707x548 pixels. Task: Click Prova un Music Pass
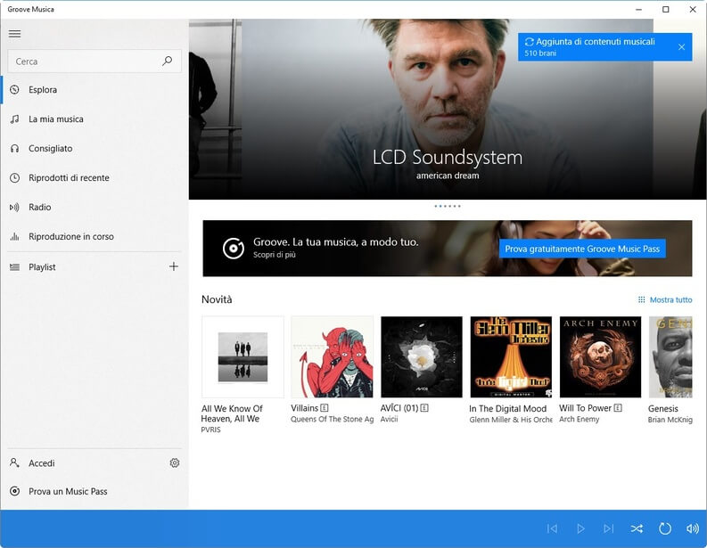point(95,491)
